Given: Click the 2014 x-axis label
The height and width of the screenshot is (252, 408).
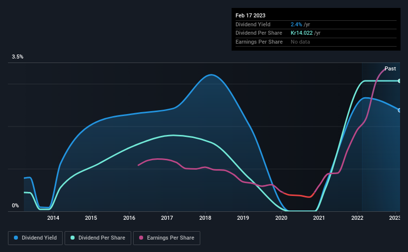Looking at the screenshot, I should [53, 218].
